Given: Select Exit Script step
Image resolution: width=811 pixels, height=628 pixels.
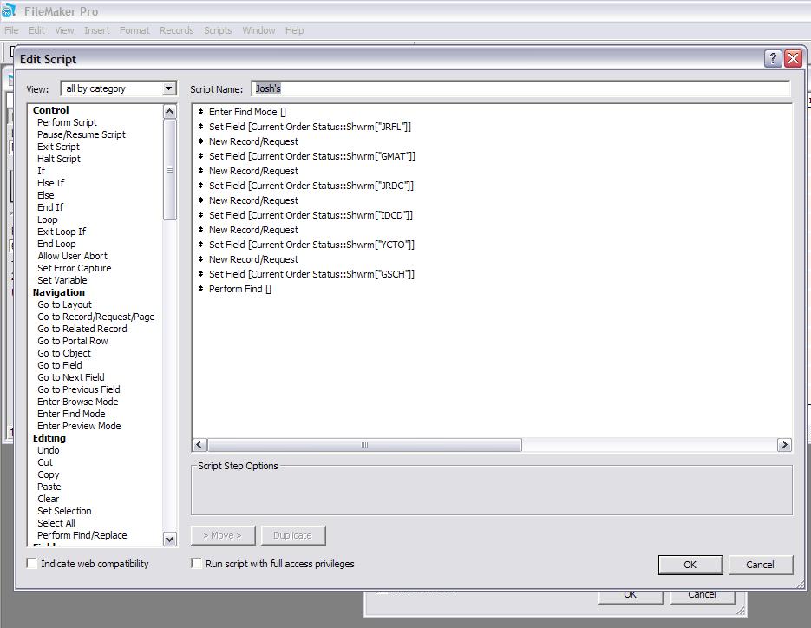Looking at the screenshot, I should [x=58, y=147].
